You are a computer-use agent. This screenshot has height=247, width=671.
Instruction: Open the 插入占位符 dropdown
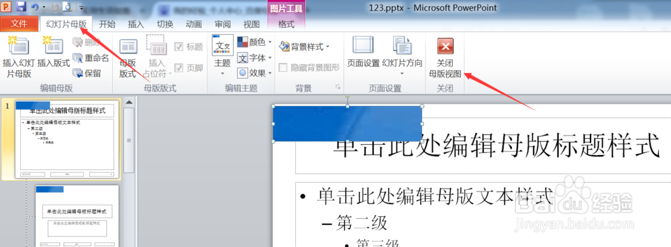tap(156, 57)
